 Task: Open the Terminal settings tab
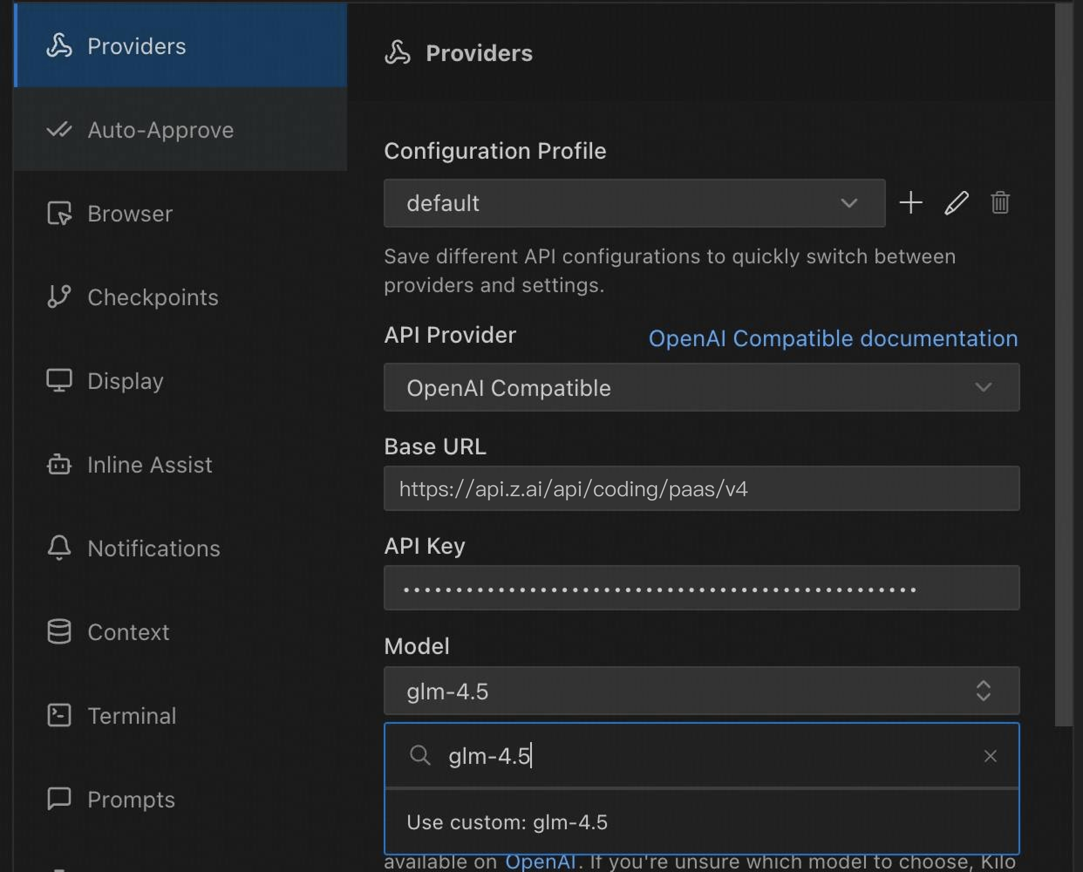[x=180, y=716]
